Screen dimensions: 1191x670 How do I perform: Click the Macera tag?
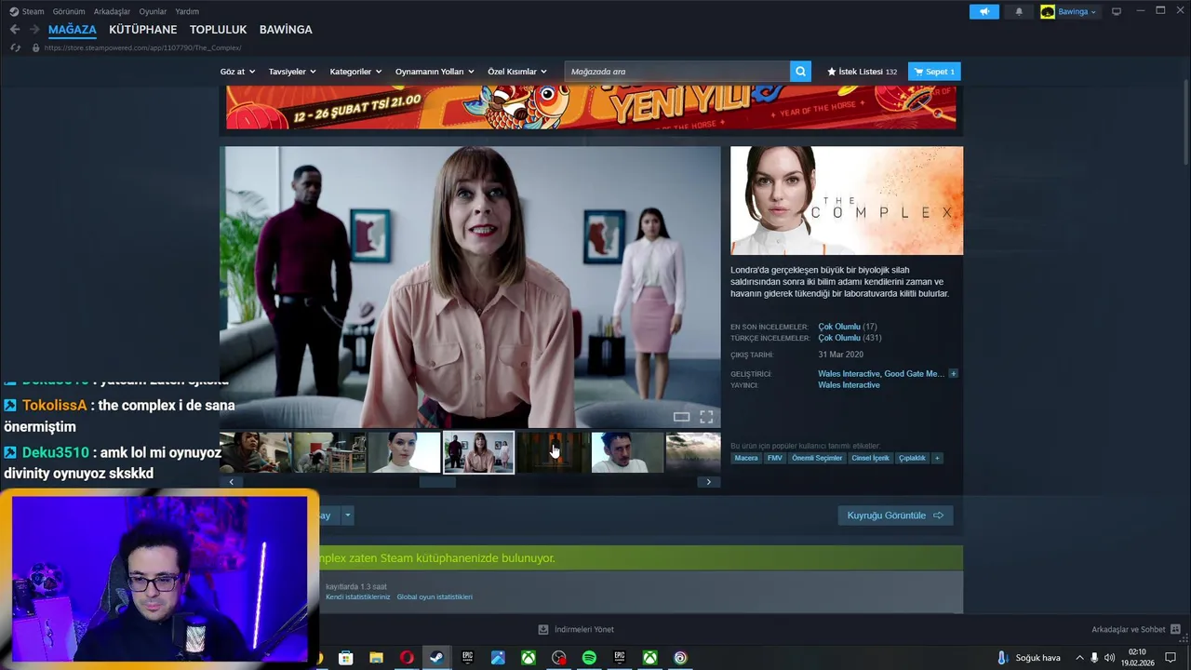pos(746,458)
